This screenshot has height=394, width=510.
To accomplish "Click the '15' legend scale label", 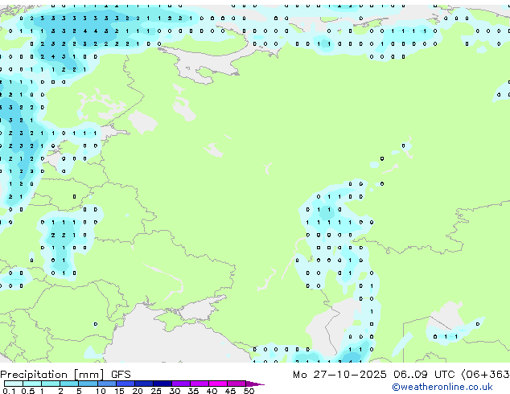I will [119, 391].
